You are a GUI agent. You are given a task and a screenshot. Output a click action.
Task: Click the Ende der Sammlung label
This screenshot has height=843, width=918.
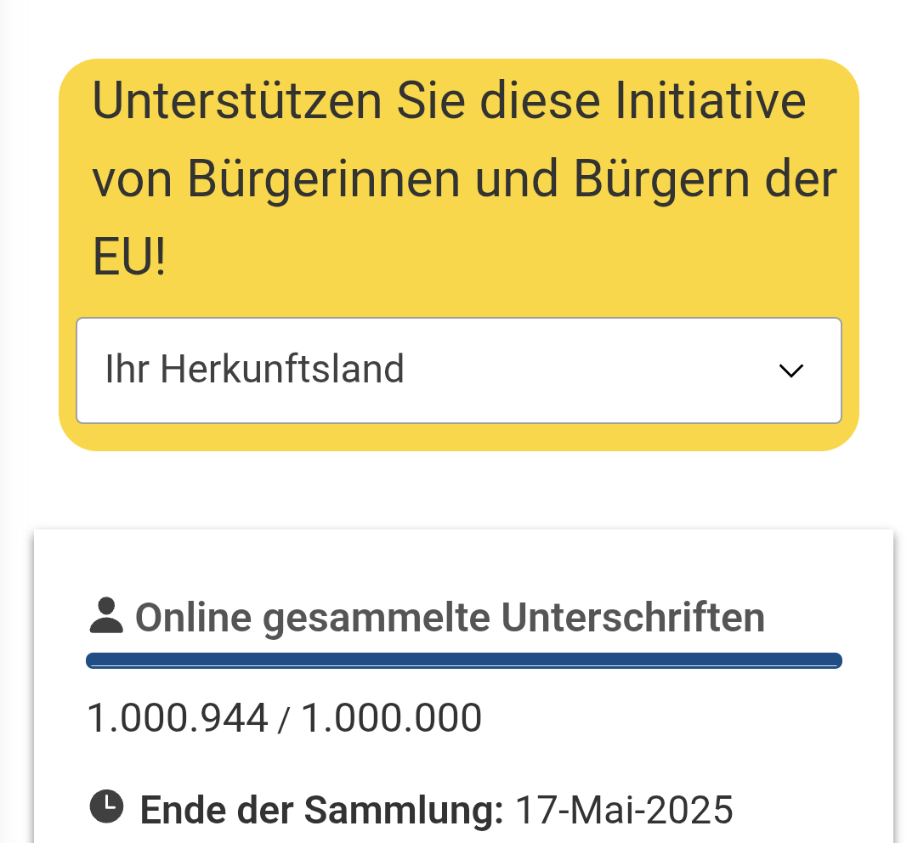point(321,810)
